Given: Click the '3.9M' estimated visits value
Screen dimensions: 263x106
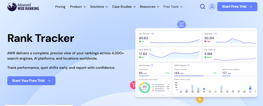Looking at the screenshot, I should point(208,54).
